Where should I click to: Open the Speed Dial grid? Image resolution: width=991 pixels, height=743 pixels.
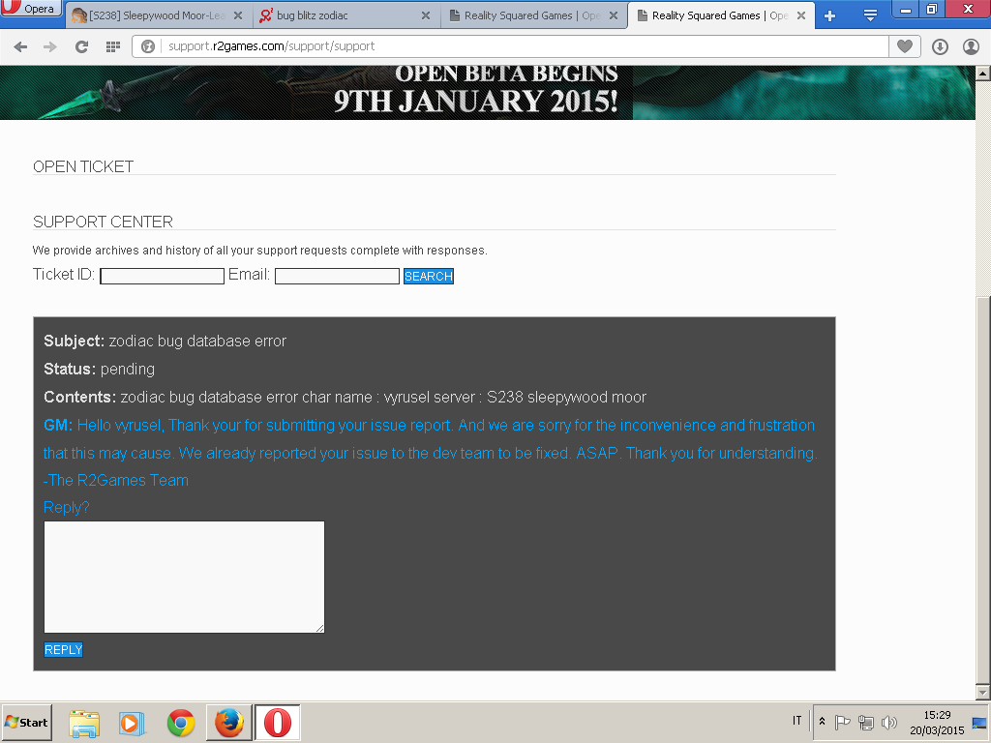click(x=113, y=46)
